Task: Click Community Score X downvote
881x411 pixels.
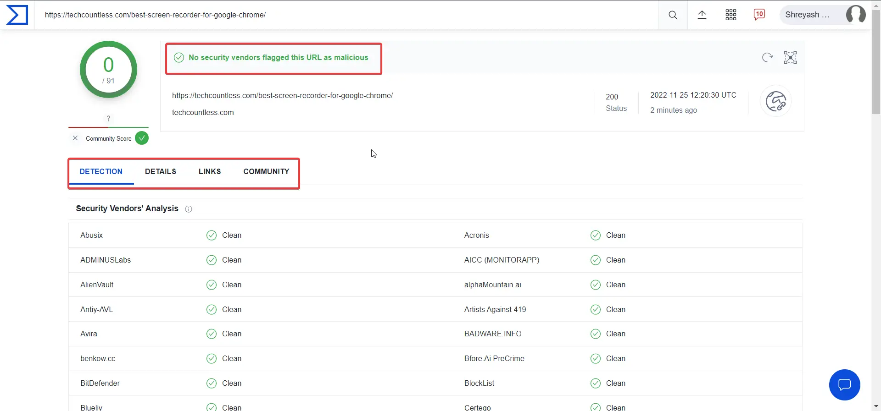Action: [75, 138]
